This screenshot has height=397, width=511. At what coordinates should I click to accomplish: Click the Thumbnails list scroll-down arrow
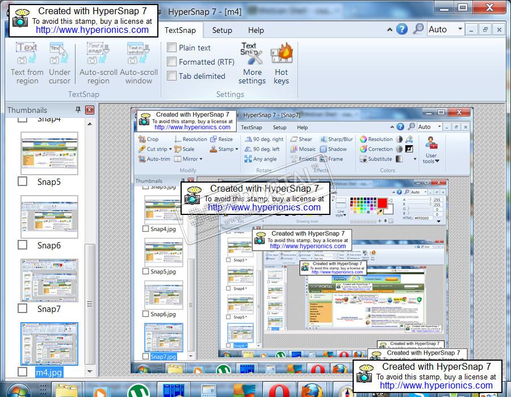point(90,371)
